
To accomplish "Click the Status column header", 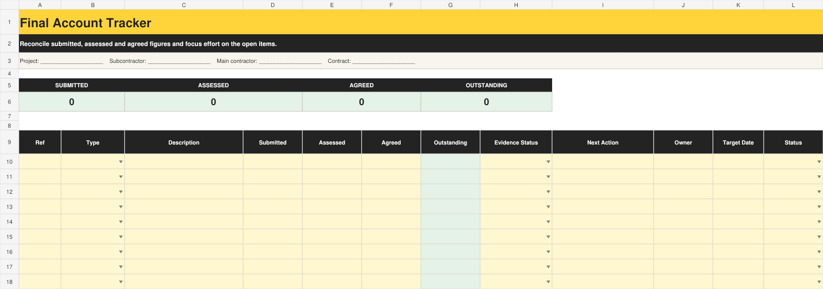I will click(x=793, y=142).
